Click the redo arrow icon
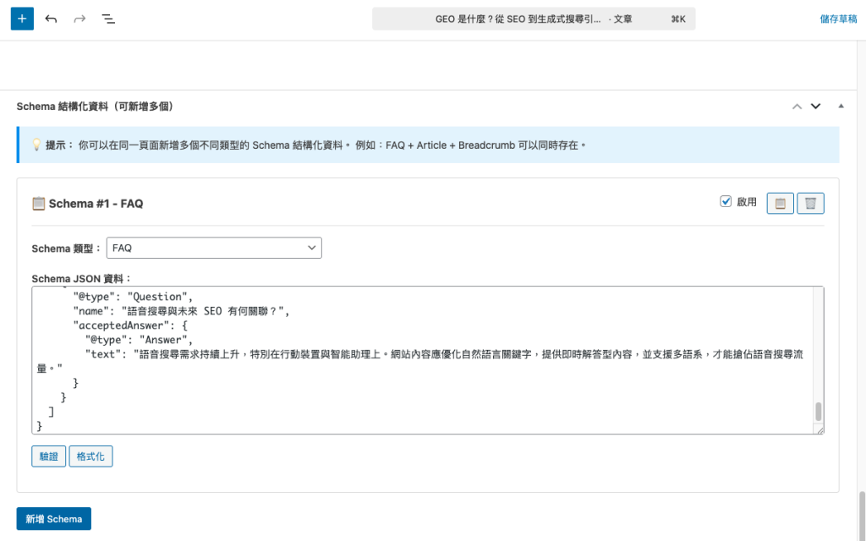This screenshot has height=541, width=866. 79,19
